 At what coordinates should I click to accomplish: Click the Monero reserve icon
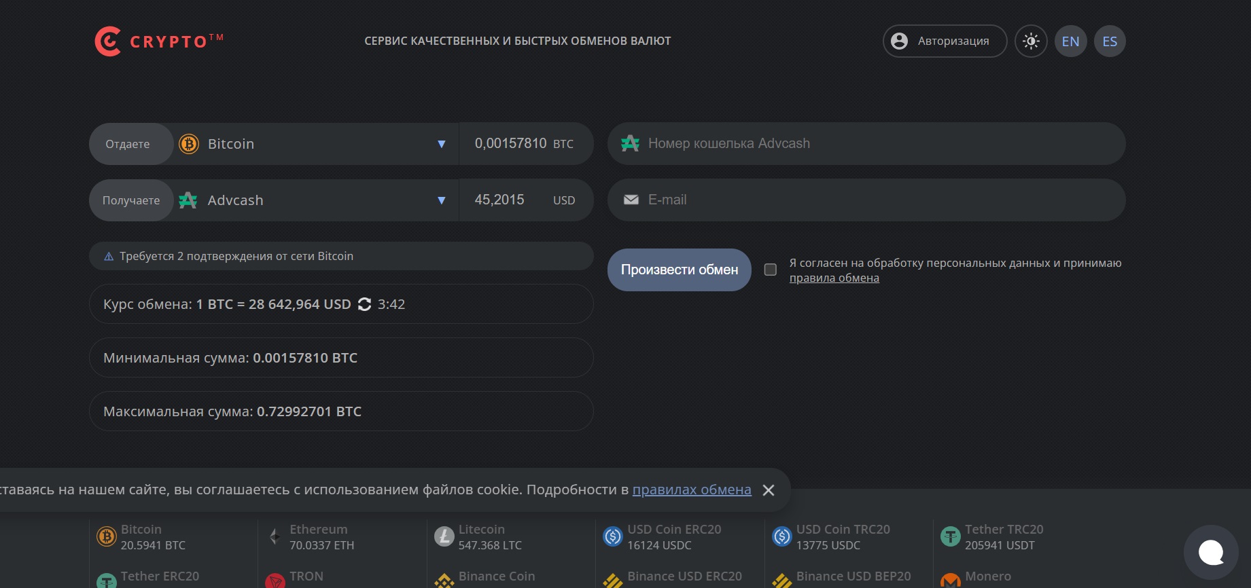point(951,581)
